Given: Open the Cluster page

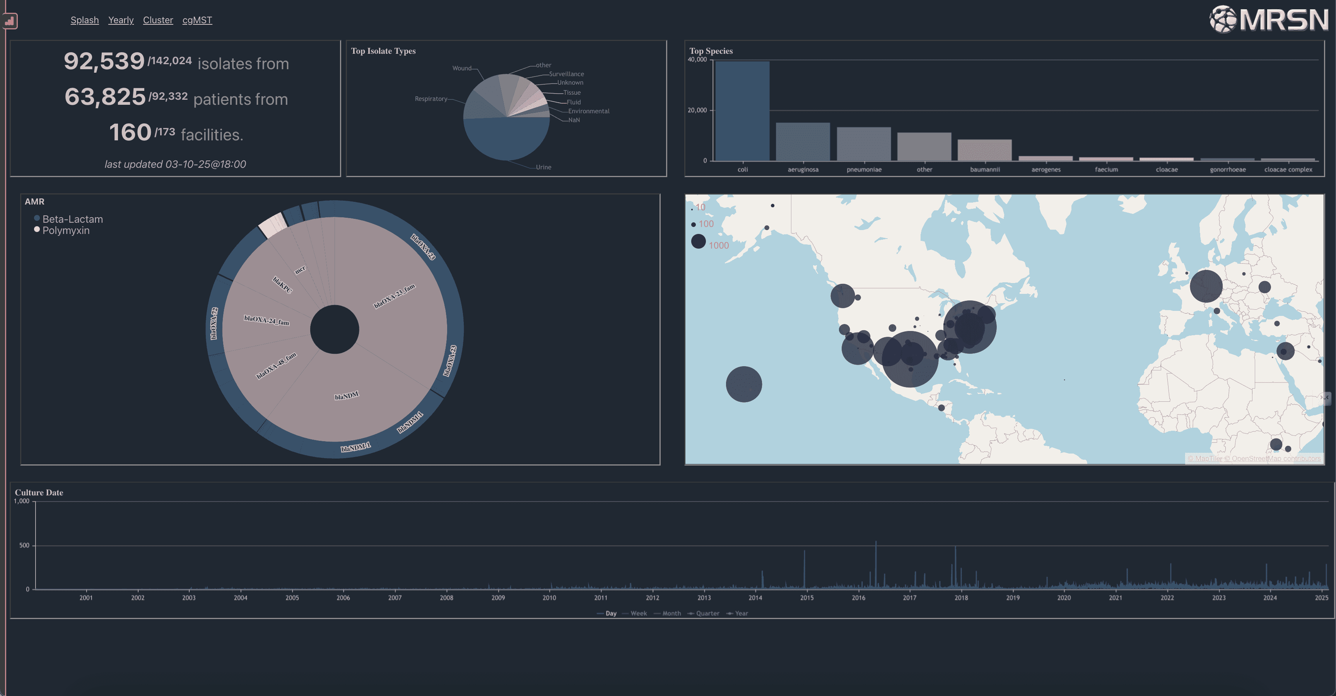Looking at the screenshot, I should pos(158,20).
